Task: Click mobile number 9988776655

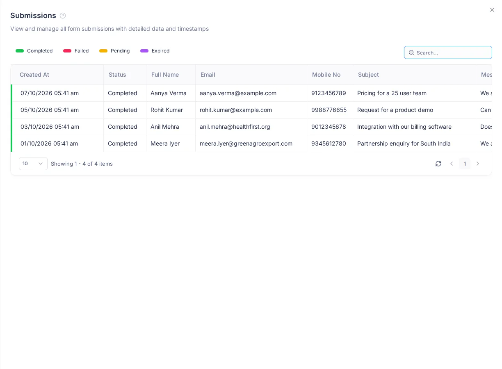Action: point(329,110)
